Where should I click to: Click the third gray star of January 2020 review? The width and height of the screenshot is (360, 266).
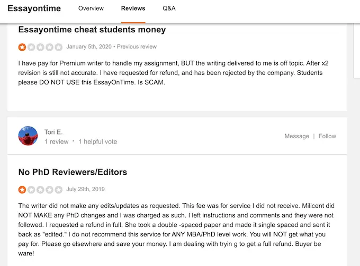click(x=40, y=47)
